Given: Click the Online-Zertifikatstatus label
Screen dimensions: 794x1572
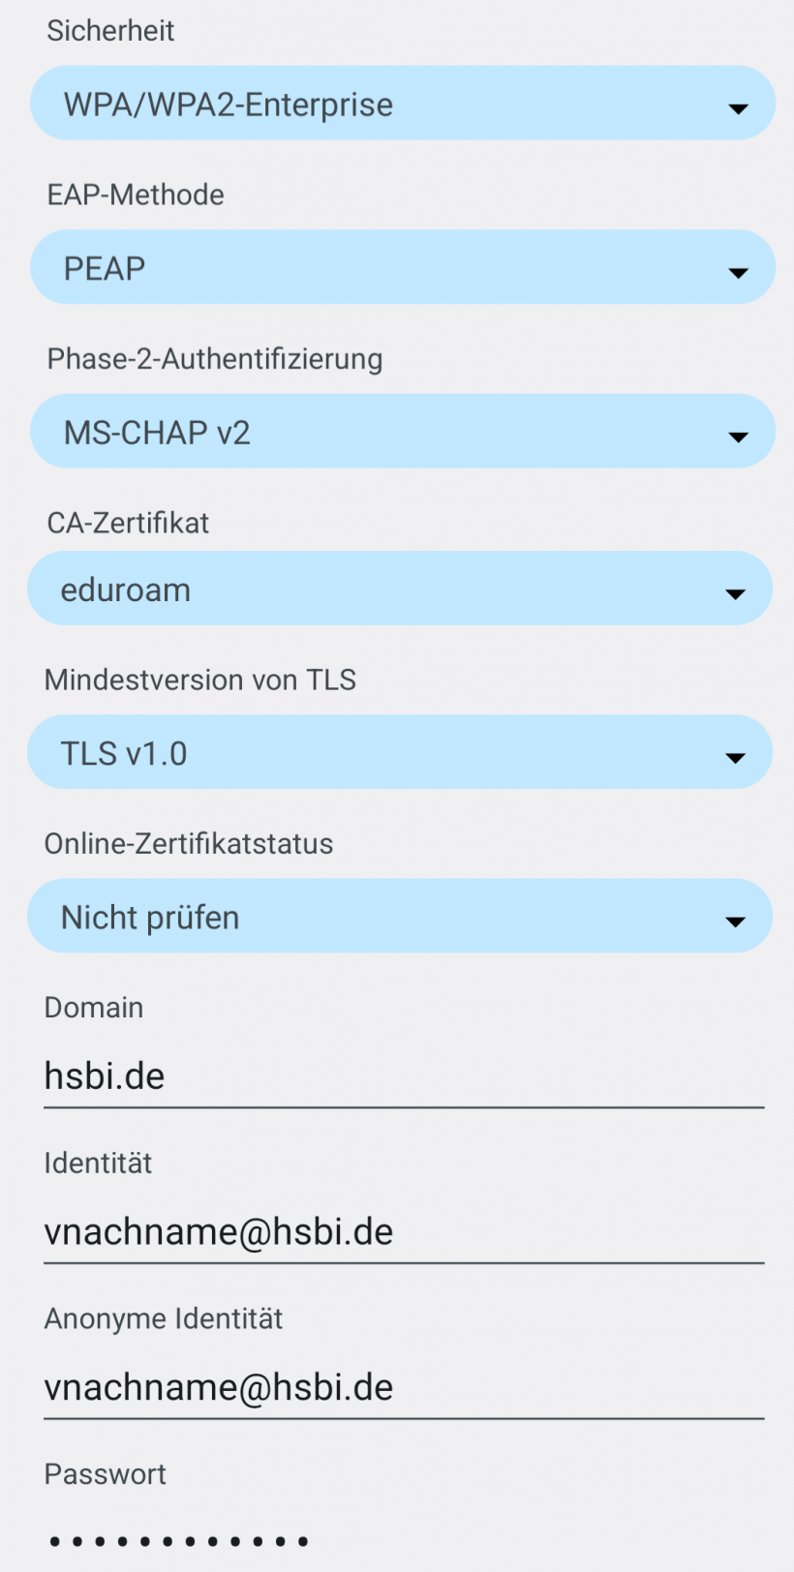Looking at the screenshot, I should (x=189, y=844).
